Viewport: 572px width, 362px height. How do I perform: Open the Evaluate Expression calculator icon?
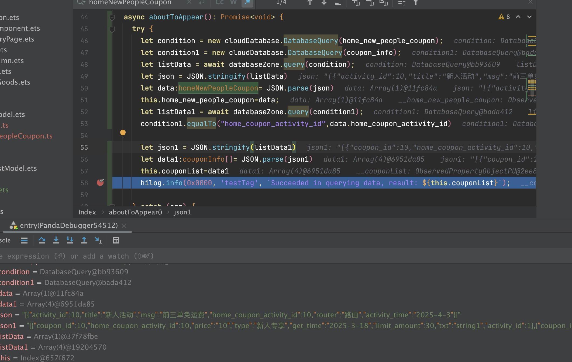116,240
